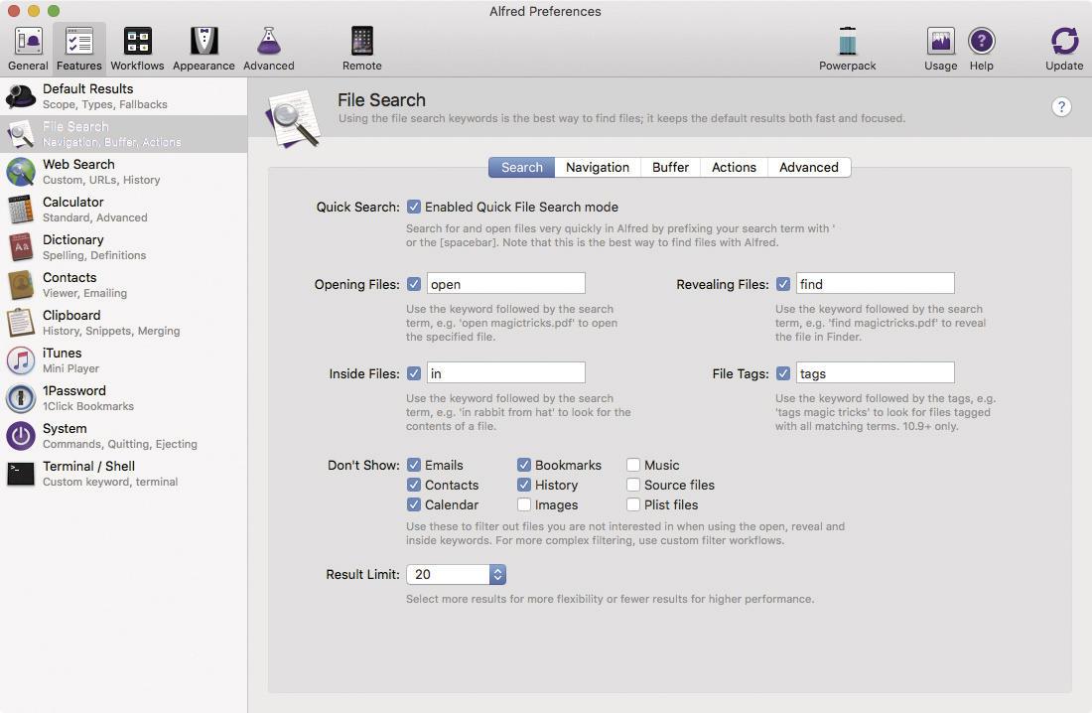Uncheck Contacts under Don't Show
1092x713 pixels.
click(414, 485)
